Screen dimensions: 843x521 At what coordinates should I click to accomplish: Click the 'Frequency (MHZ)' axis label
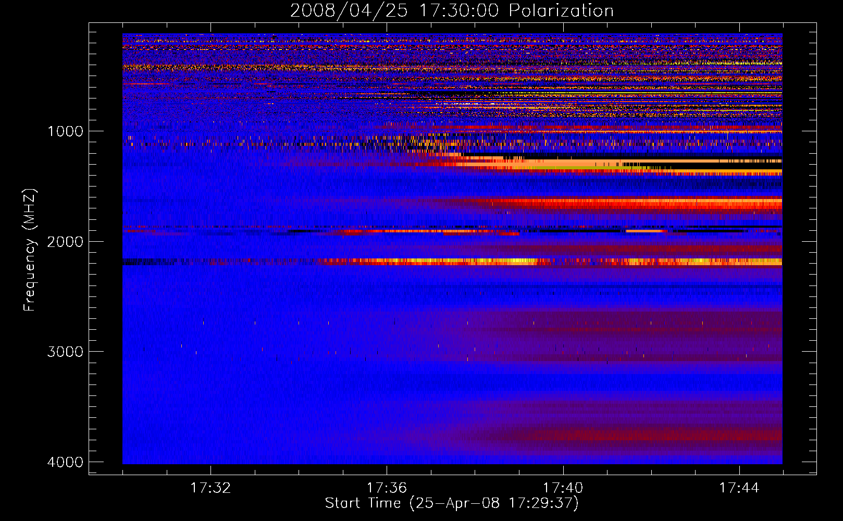coord(30,250)
